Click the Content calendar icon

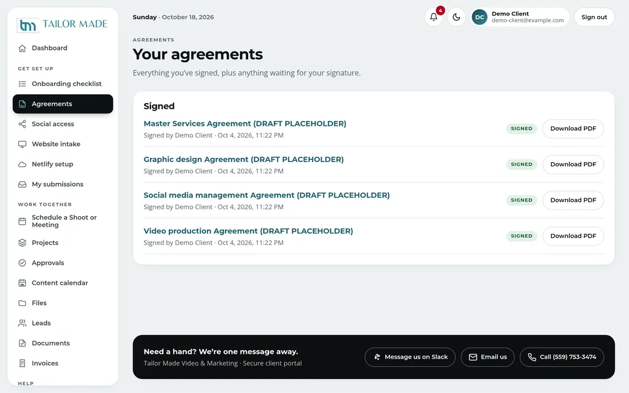[23, 282]
